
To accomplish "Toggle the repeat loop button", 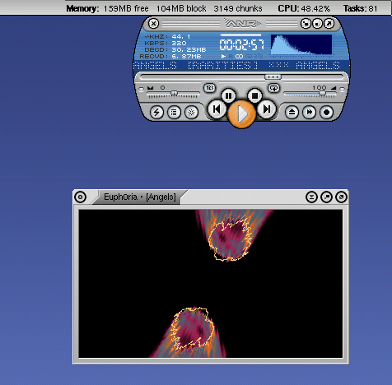I will click(273, 88).
